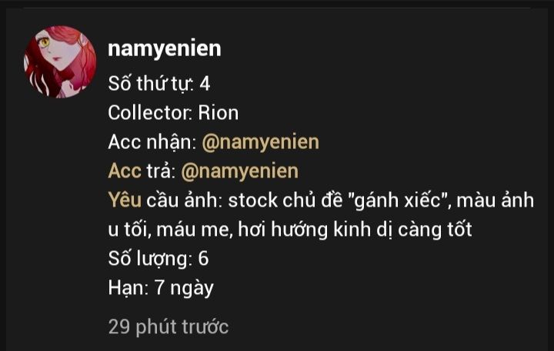Screen dimensions: 554x351
Task: Click the 'cầu ảnh:' text after Yêu
Action: point(184,200)
